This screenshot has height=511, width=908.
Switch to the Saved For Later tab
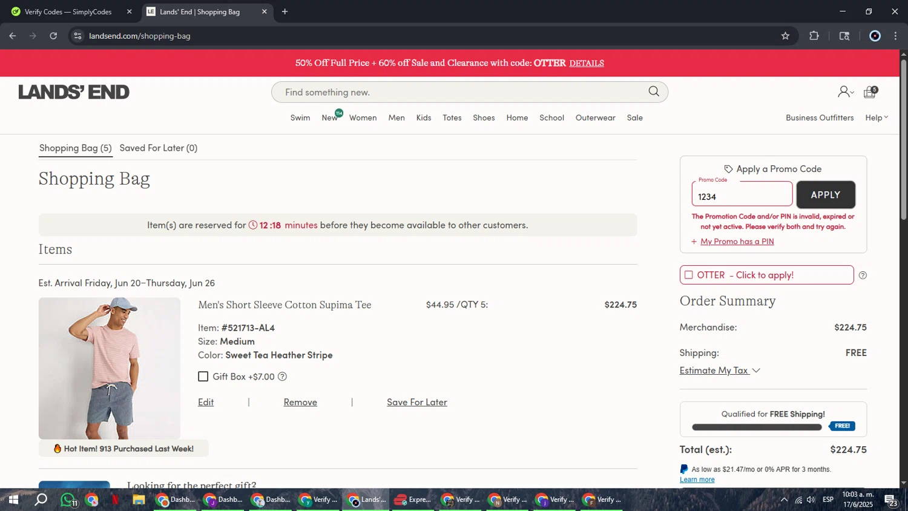tap(159, 148)
